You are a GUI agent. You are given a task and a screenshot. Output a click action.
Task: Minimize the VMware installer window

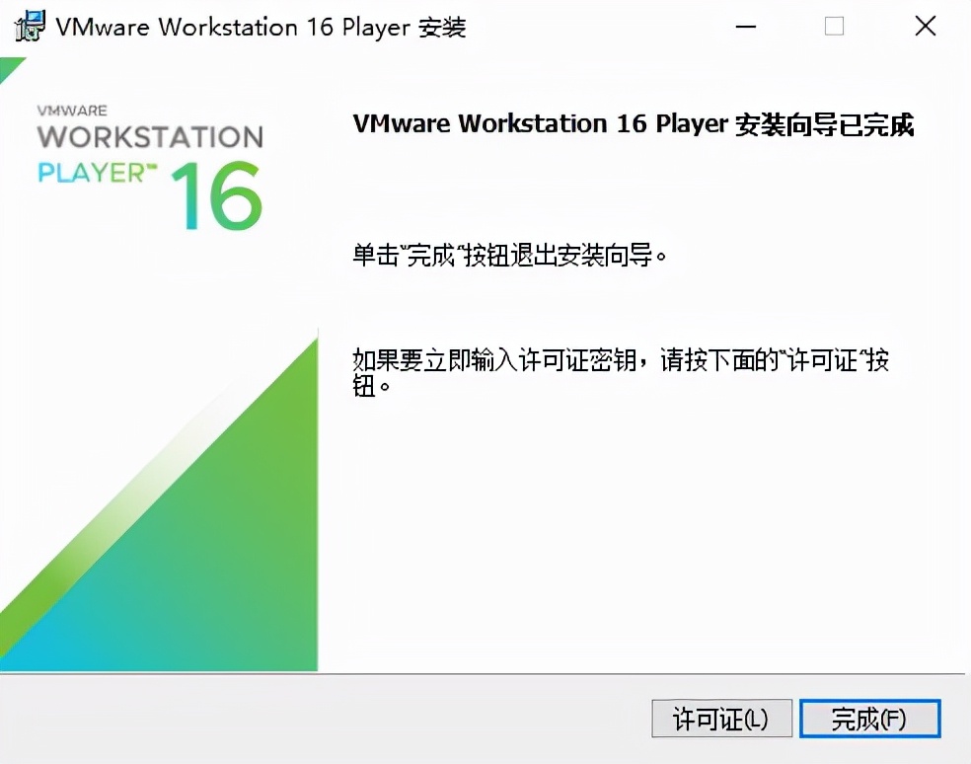pyautogui.click(x=745, y=27)
